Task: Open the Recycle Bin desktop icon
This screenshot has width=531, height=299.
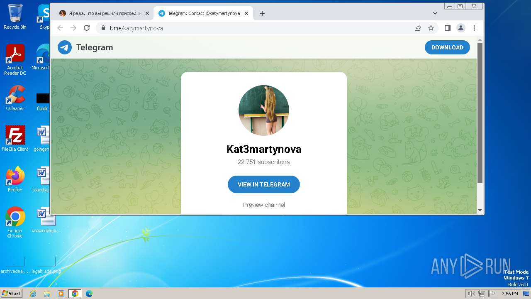Action: tap(15, 17)
